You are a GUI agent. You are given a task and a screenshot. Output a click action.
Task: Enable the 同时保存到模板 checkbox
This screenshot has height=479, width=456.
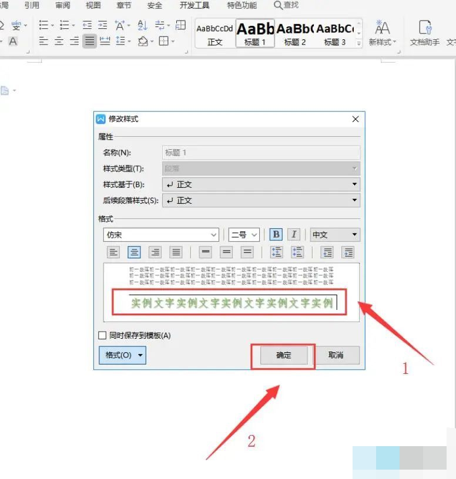click(102, 336)
